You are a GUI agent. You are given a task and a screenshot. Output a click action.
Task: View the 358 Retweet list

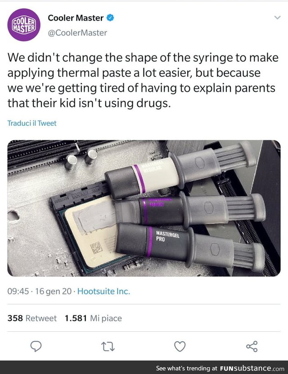(x=32, y=318)
